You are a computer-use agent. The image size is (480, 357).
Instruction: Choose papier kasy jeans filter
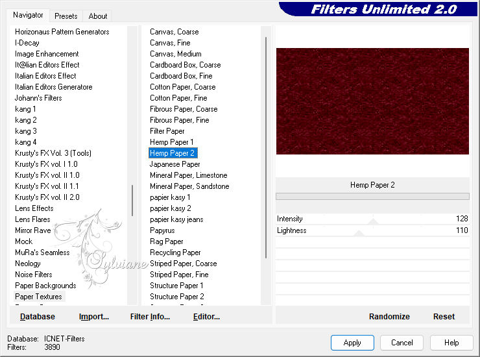coord(176,219)
